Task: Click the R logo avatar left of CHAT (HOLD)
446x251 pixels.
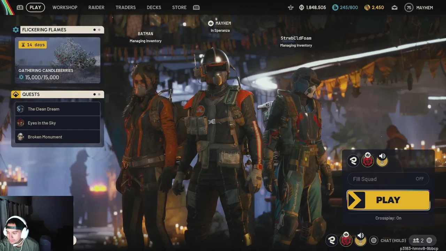Action: [332, 240]
